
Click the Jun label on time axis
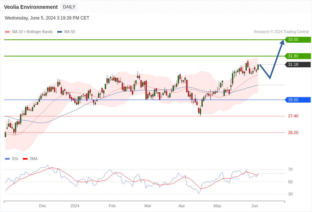coord(254,206)
